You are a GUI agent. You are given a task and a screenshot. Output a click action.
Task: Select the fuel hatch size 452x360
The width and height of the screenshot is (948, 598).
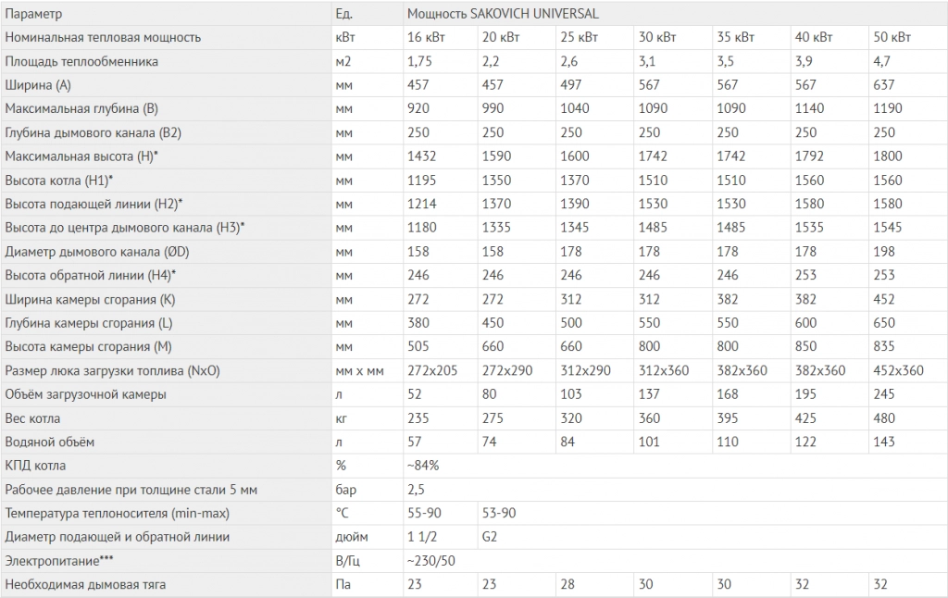coord(898,370)
